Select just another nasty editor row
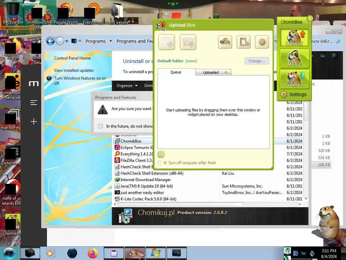Screen dimensions: 346x260 tap(208, 192)
